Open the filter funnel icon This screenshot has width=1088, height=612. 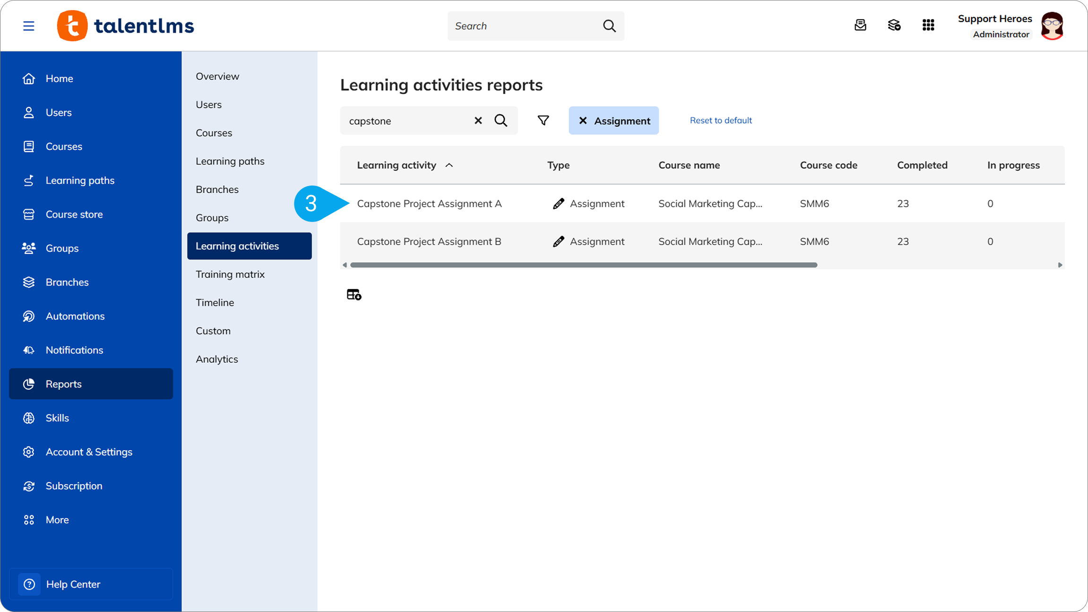pyautogui.click(x=543, y=120)
